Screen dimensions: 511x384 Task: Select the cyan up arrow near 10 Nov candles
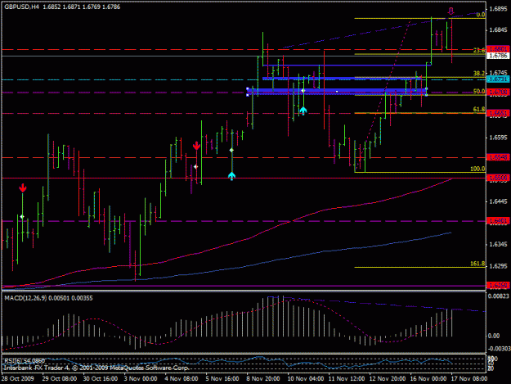tap(303, 111)
